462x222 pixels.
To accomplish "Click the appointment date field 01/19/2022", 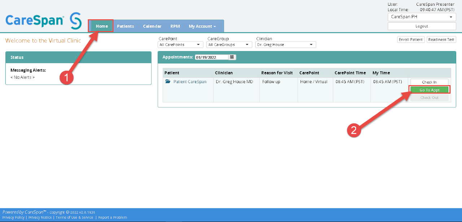I will tap(212, 57).
